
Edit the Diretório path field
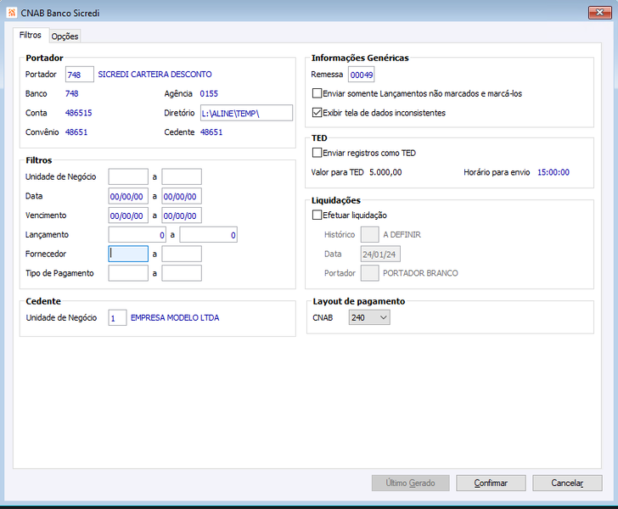pos(246,113)
